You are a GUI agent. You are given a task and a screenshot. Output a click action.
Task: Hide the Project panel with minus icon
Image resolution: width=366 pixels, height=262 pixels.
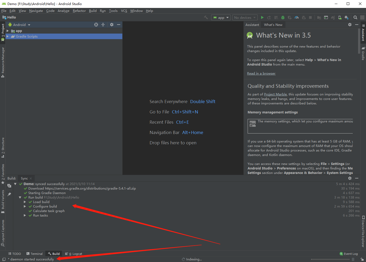[x=119, y=25]
